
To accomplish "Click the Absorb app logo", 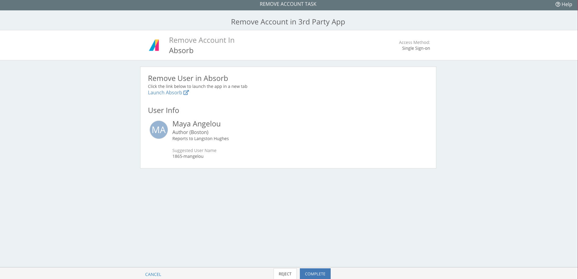I will (x=154, y=45).
